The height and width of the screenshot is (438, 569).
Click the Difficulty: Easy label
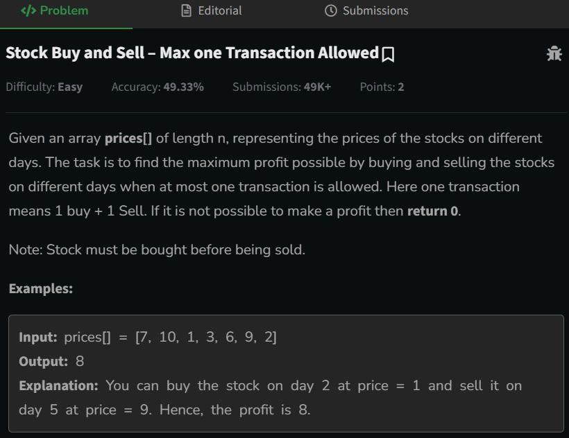point(44,87)
